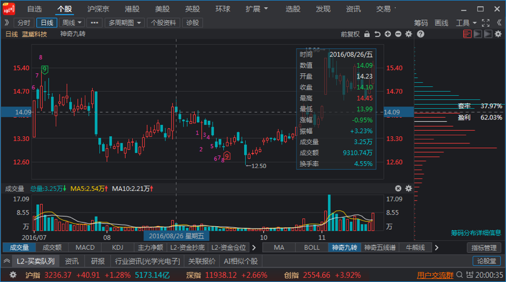The image size is (506, 282).
Task: Select BOLL main indicator tab
Action: [312, 247]
